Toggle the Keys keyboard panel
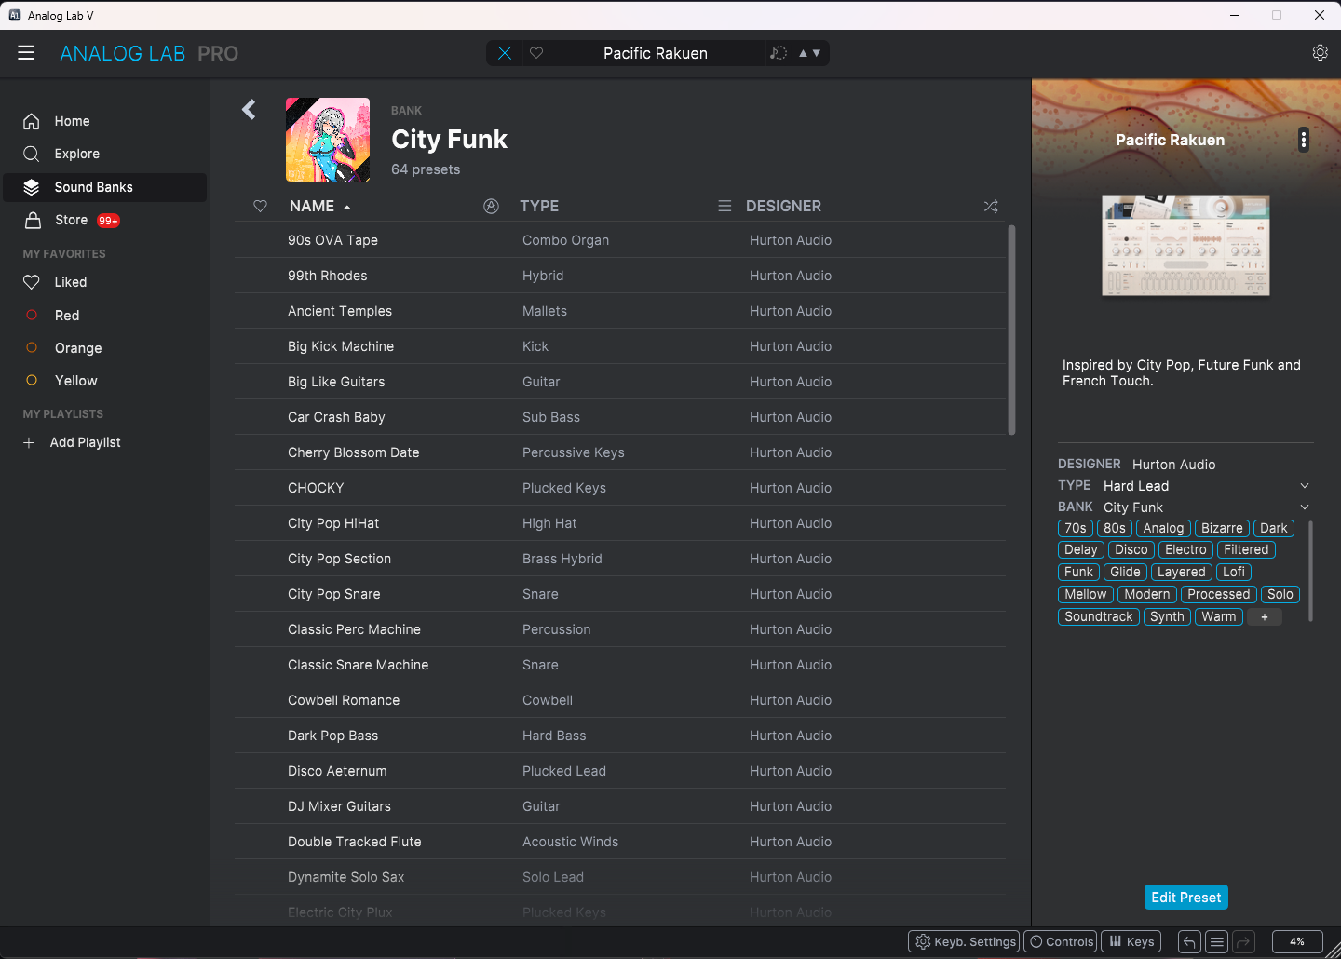Screen dimensions: 1341x959 tap(1131, 941)
